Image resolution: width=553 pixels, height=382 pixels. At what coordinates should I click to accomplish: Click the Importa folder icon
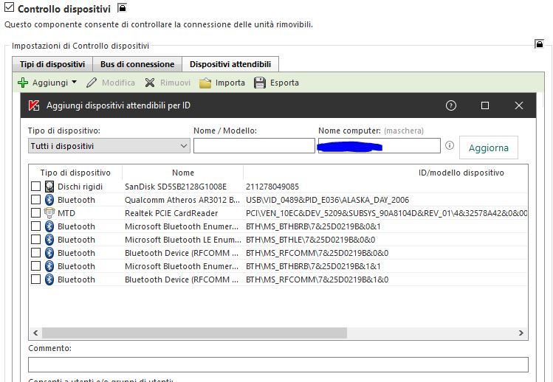pos(205,83)
